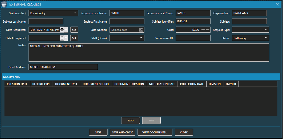Click the SAVE button
The height and width of the screenshot is (139, 283).
coord(98,132)
